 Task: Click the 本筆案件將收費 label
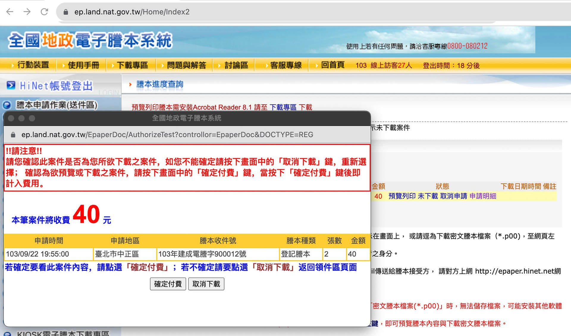point(41,220)
